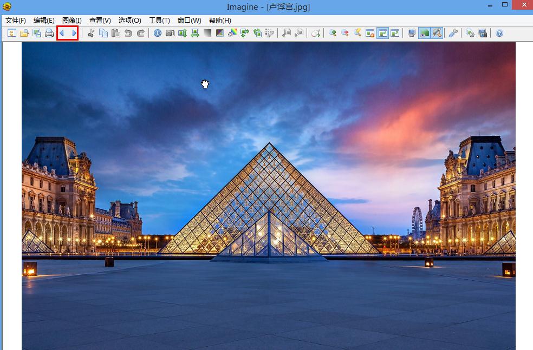Toggle the brush resample button
This screenshot has height=350, width=533.
pos(437,33)
